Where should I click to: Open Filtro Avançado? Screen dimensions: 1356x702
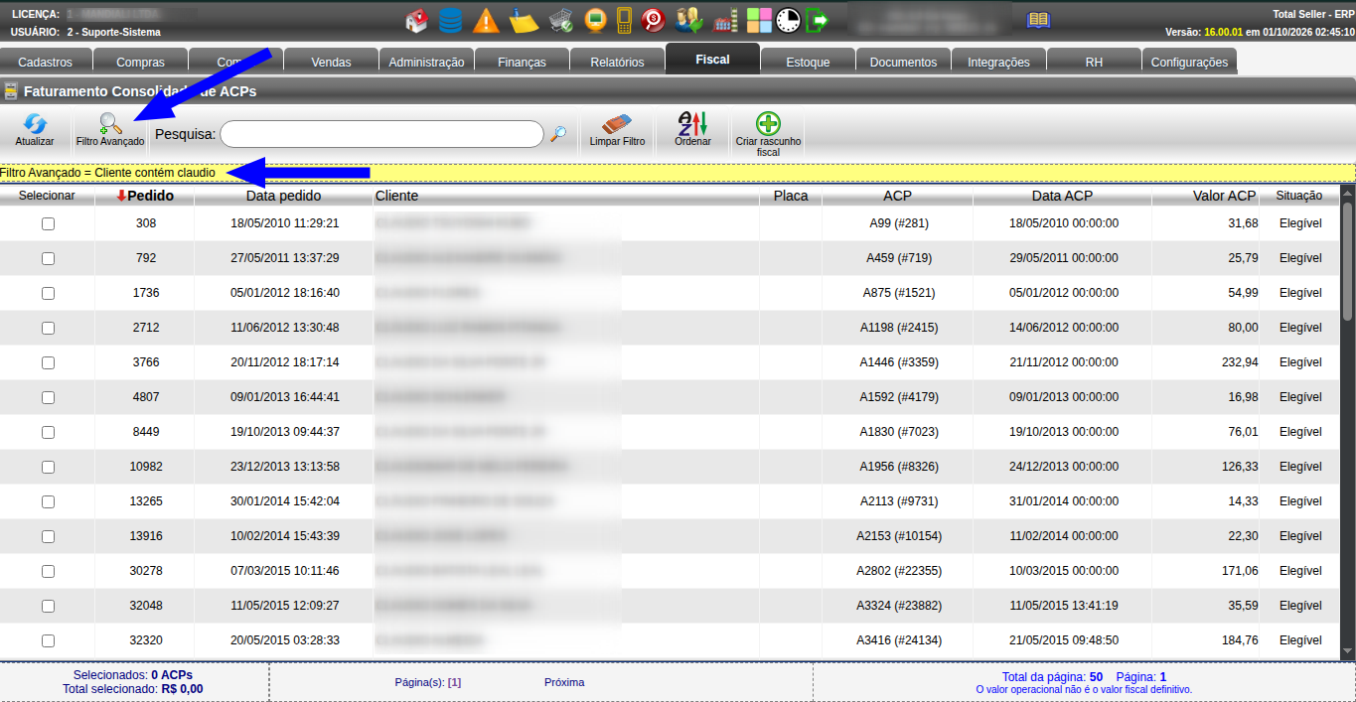coord(110,130)
